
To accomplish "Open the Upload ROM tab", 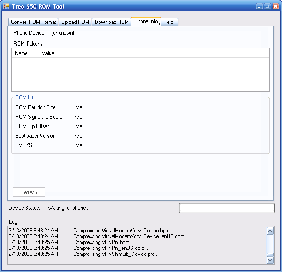I will pyautogui.click(x=75, y=22).
